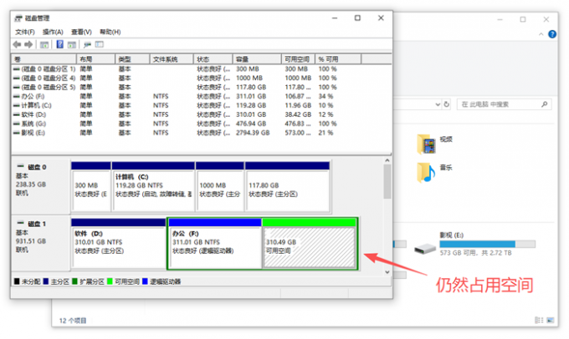Click the Explorer search box 在此电脑中搜索
Screen dimensions: 569x339
pos(505,104)
